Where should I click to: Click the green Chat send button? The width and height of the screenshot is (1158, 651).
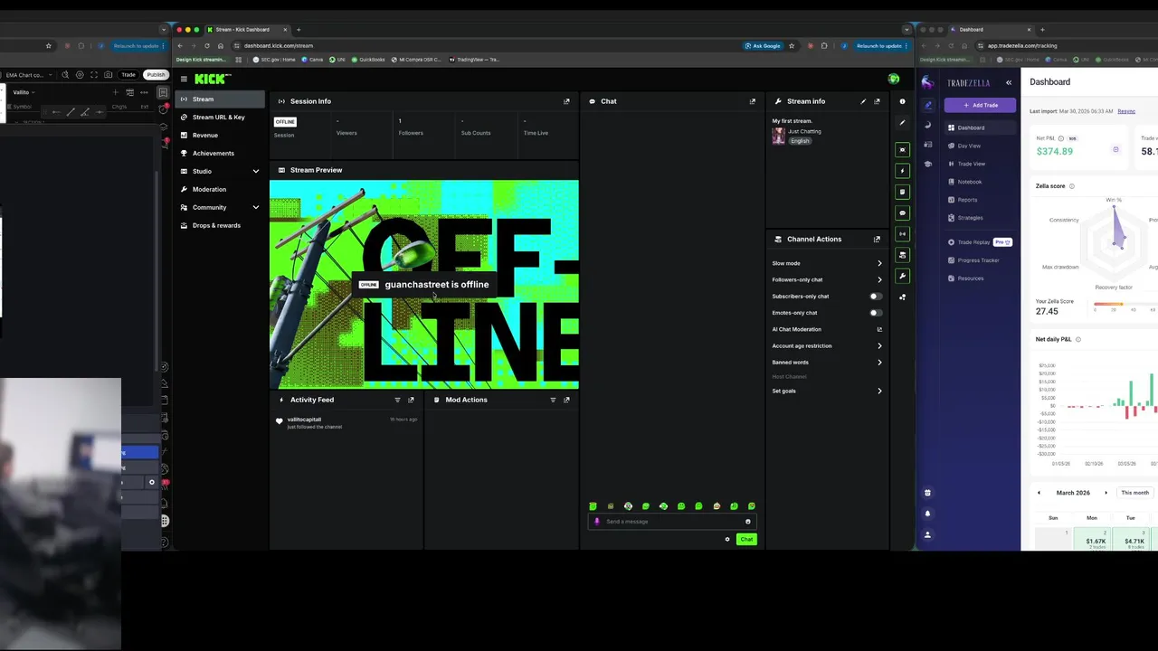[x=746, y=540]
